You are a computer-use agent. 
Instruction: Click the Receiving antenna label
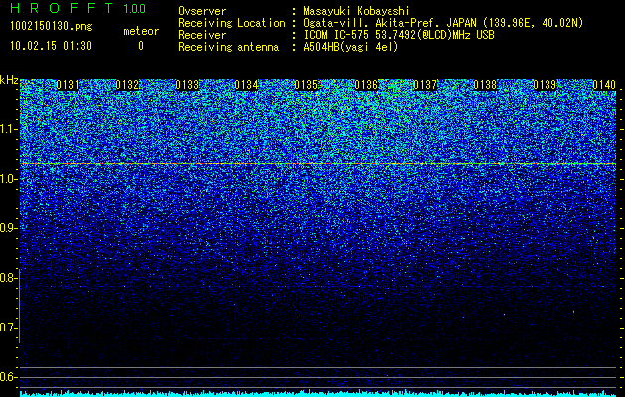[x=229, y=47]
